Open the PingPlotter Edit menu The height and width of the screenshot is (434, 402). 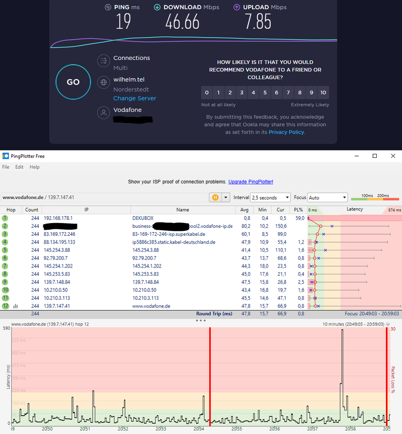(19, 167)
